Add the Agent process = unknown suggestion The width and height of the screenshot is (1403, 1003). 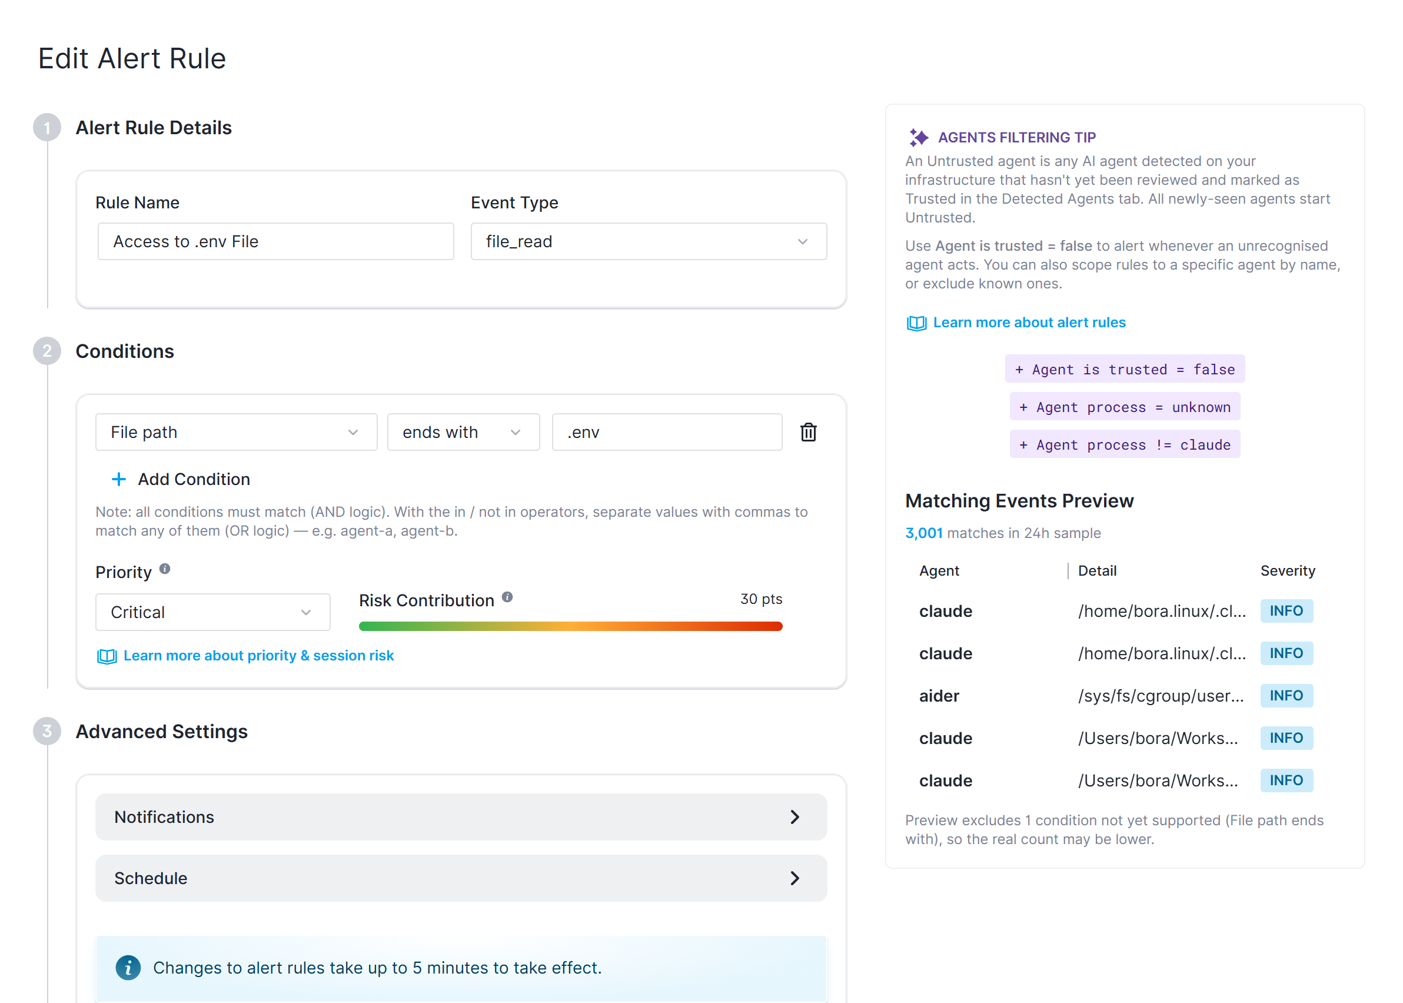(x=1125, y=407)
